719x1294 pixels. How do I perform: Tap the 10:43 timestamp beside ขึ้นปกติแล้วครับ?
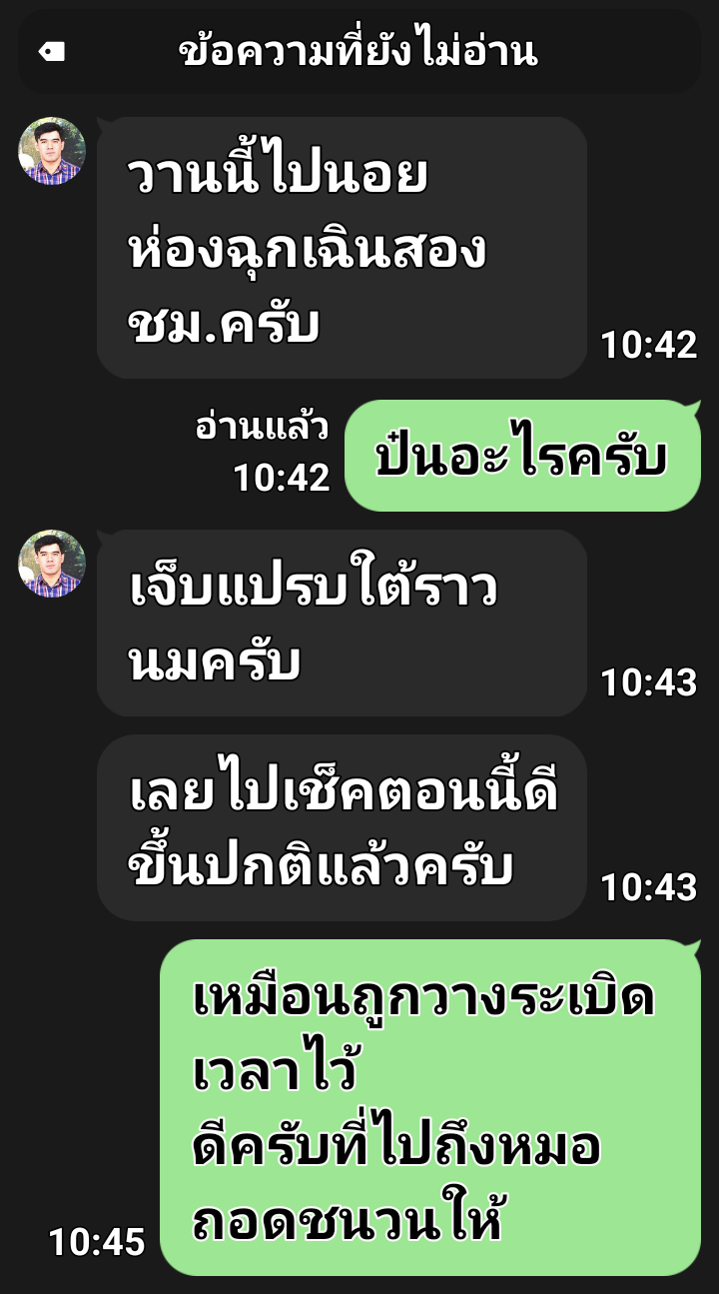point(648,887)
